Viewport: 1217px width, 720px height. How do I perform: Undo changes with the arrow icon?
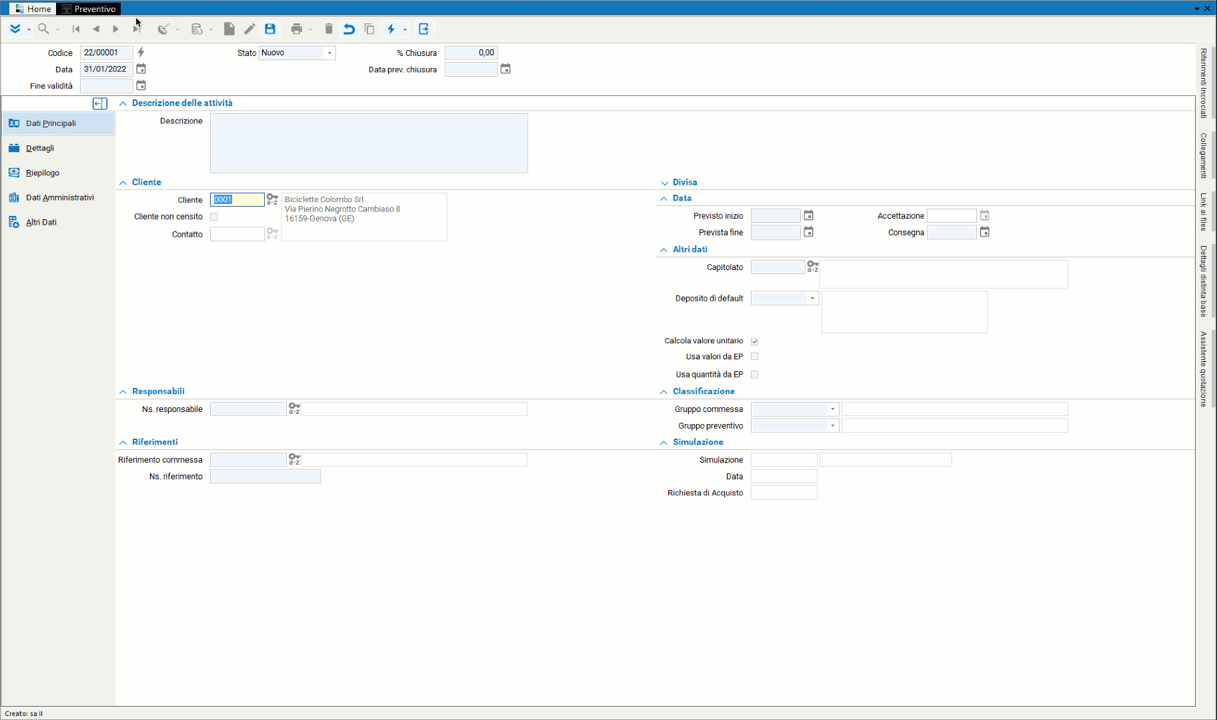tap(349, 29)
